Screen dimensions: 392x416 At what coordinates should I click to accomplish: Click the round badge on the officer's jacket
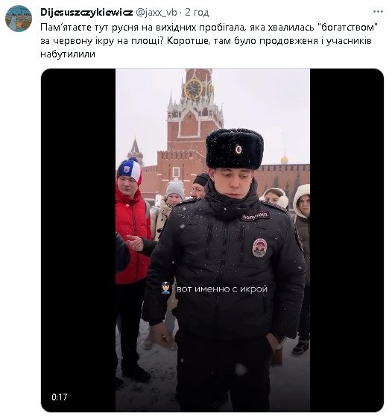point(259,248)
